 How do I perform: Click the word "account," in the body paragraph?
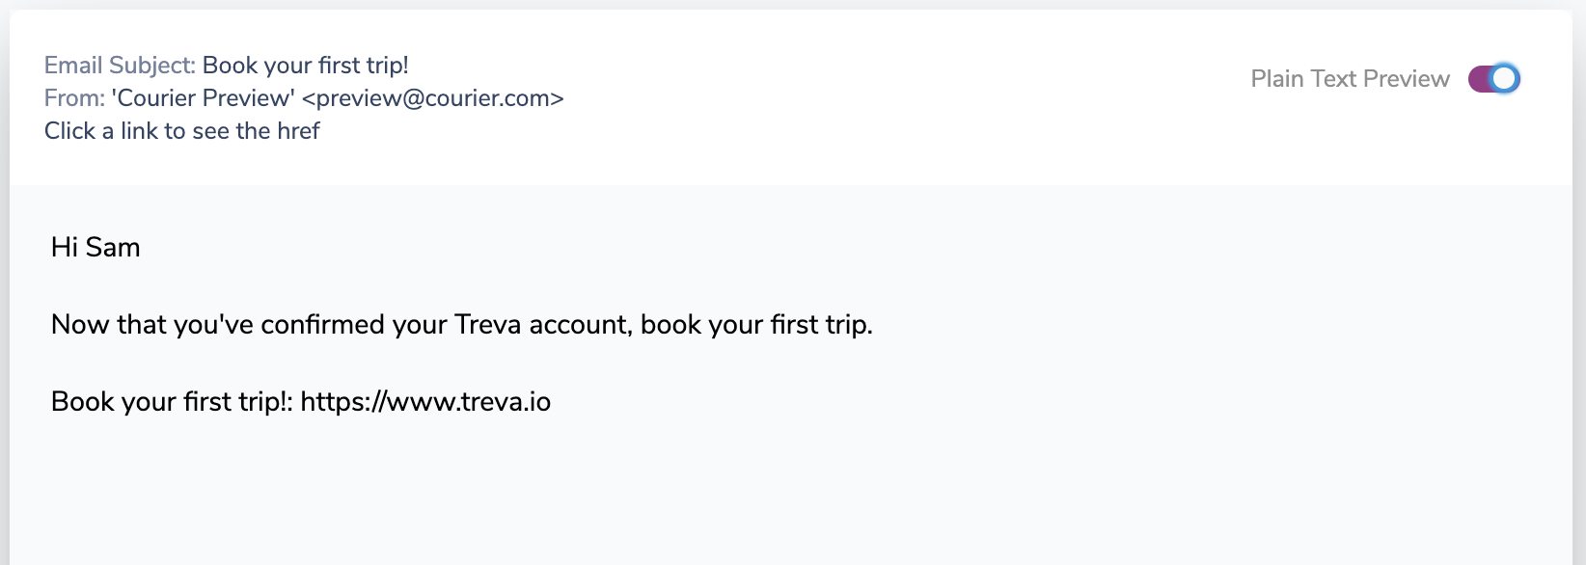pos(581,325)
